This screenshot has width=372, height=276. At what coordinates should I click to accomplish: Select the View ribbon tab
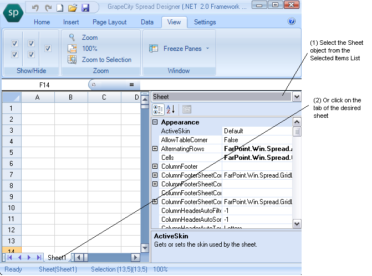pos(174,22)
